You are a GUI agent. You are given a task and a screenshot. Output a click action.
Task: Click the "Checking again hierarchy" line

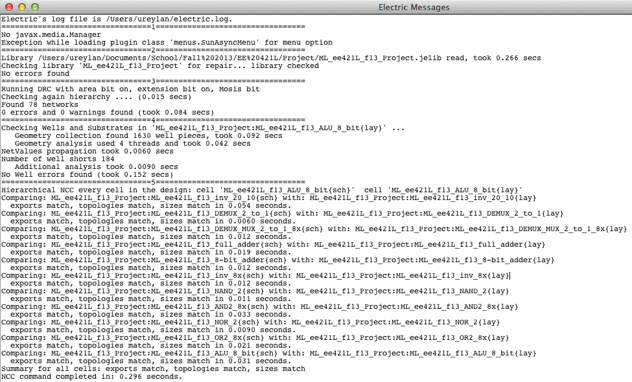(x=97, y=96)
